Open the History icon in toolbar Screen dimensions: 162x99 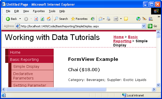[93, 19]
